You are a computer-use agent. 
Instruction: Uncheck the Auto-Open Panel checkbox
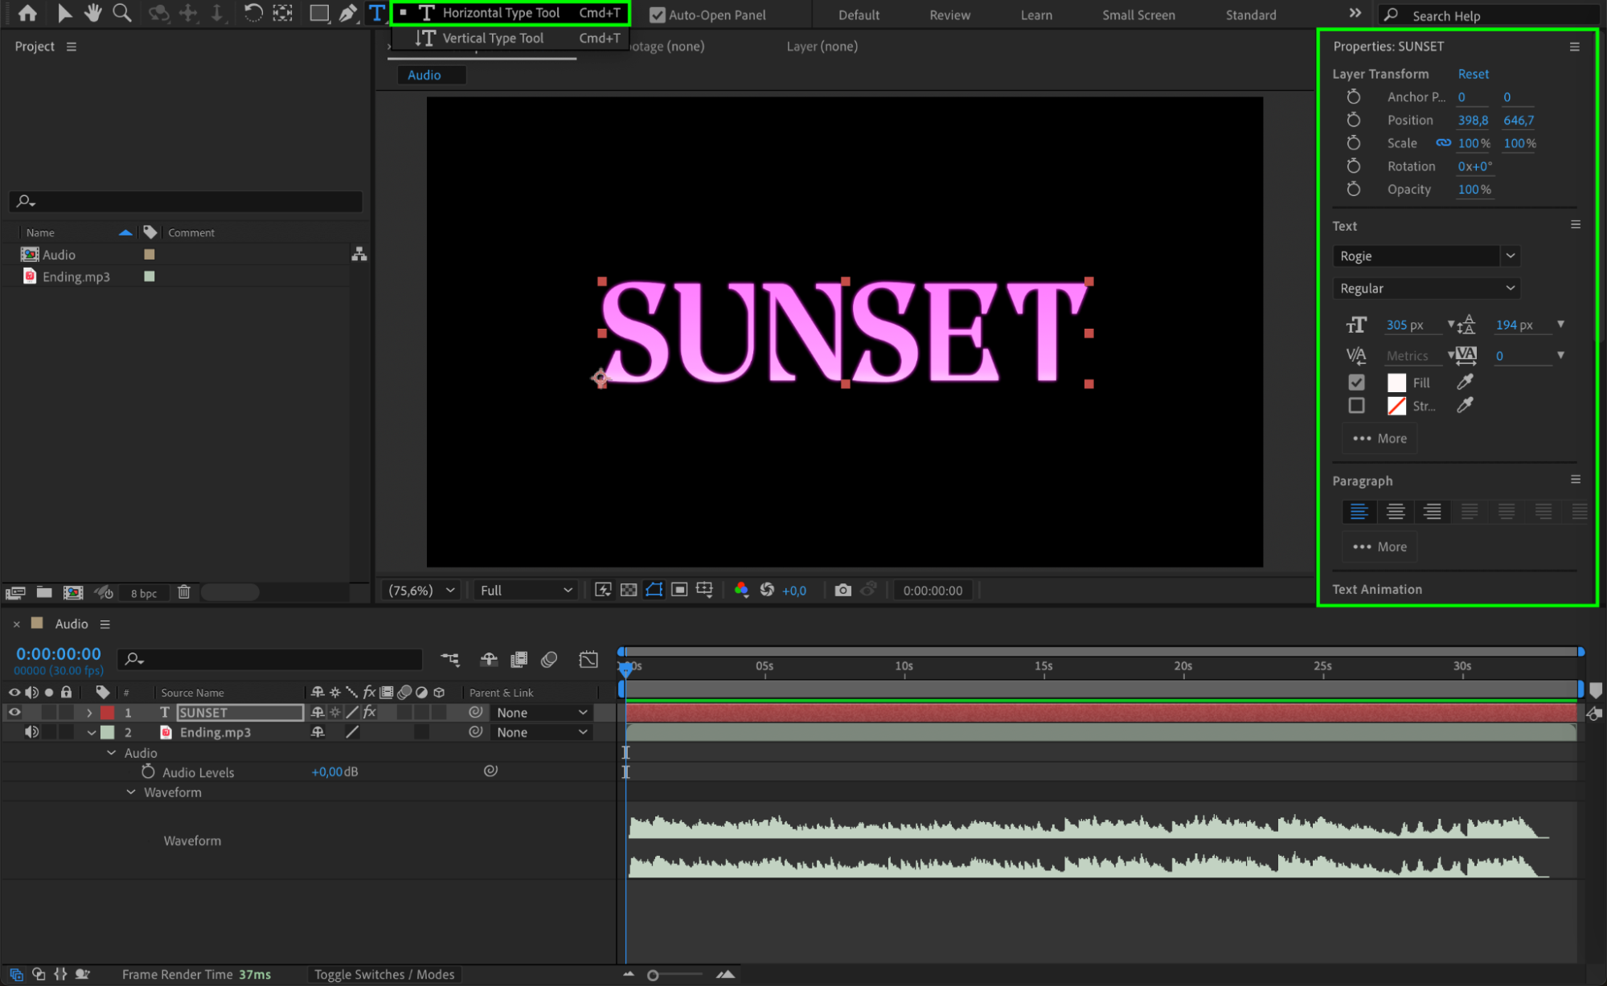(657, 14)
